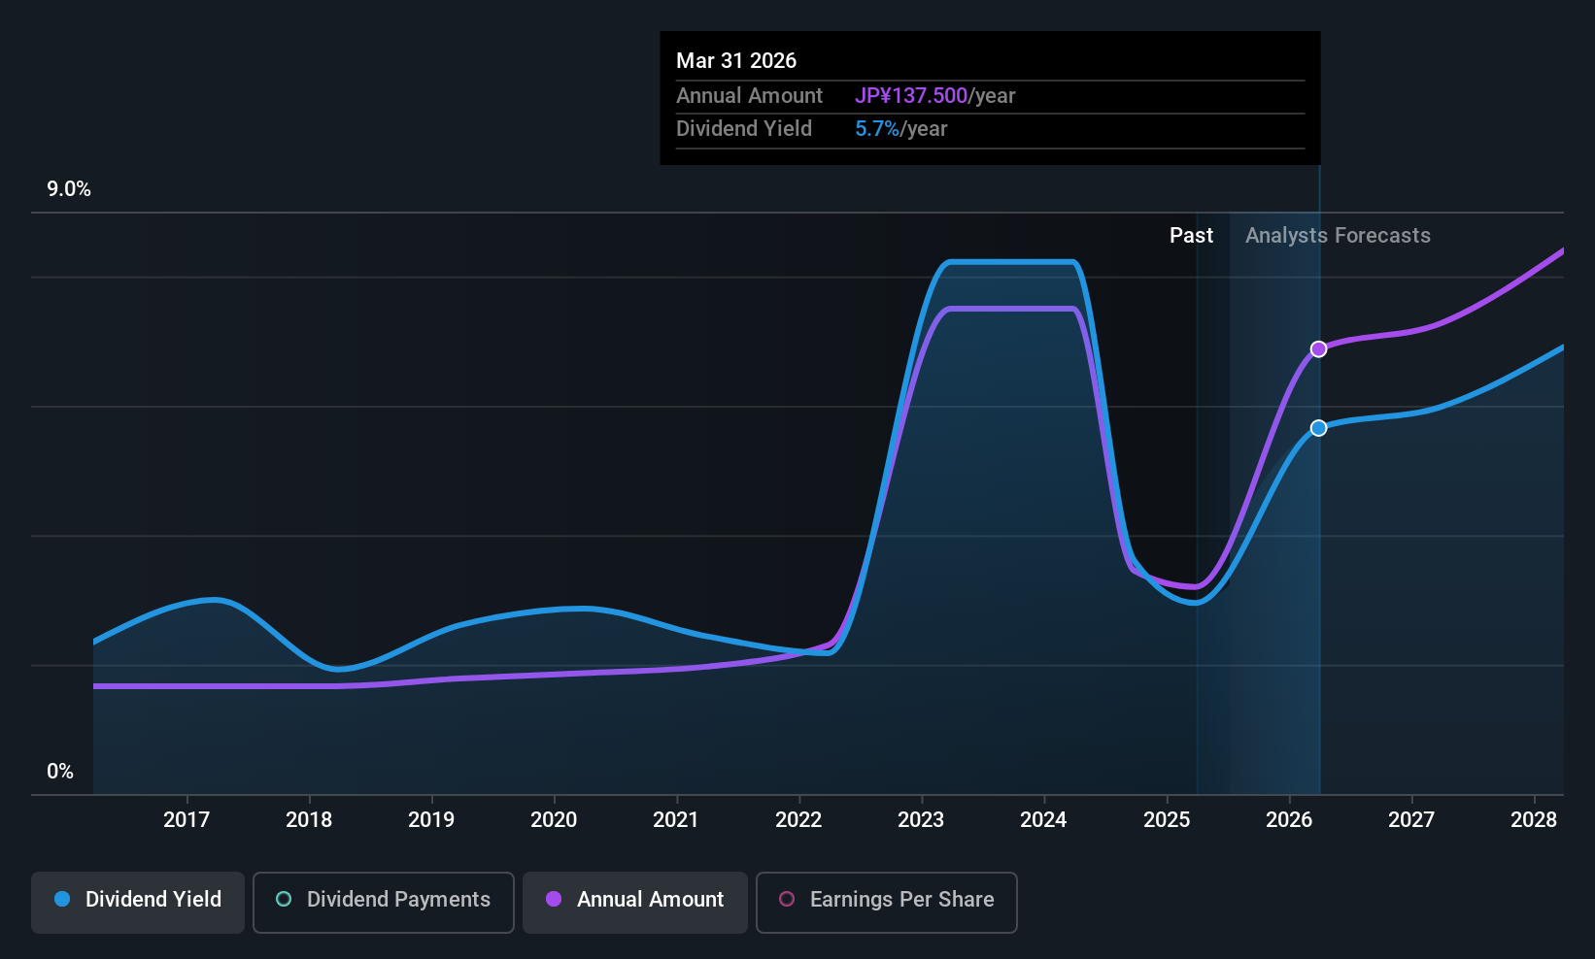The width and height of the screenshot is (1595, 959).
Task: Click the 2017 x-axis label
Action: pyautogui.click(x=187, y=820)
